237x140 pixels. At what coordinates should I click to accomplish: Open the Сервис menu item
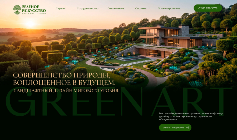pos(61,8)
